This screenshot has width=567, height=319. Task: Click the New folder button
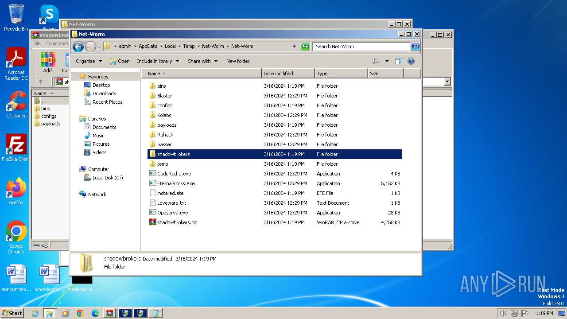(238, 61)
